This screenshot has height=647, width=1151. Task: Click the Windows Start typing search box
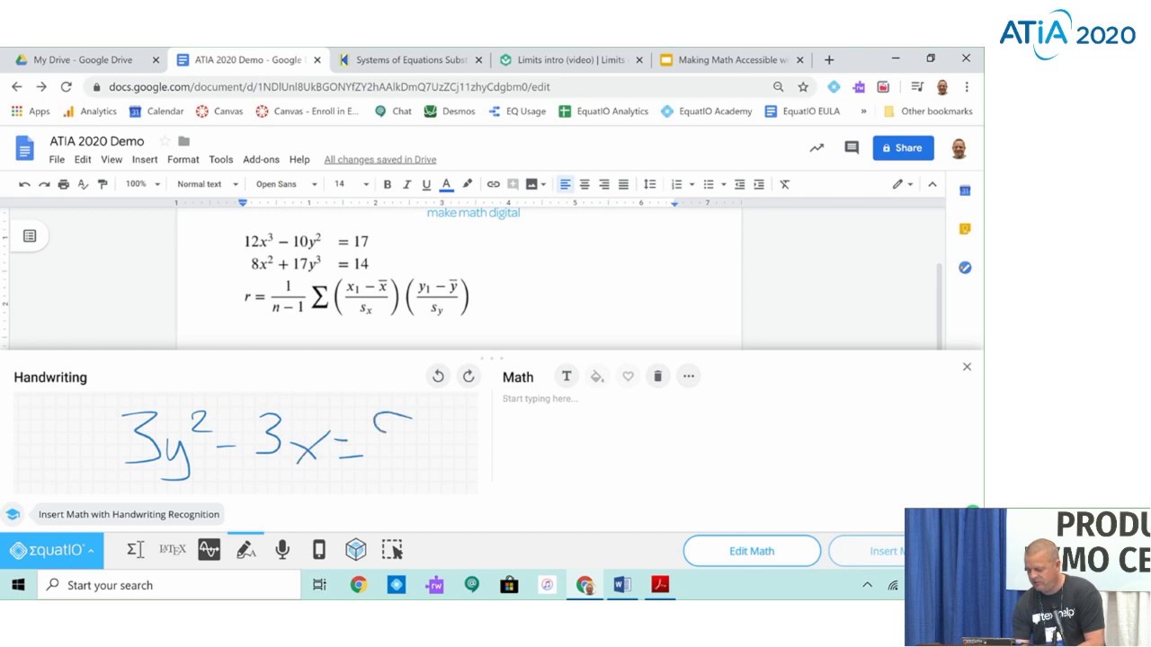pos(169,585)
